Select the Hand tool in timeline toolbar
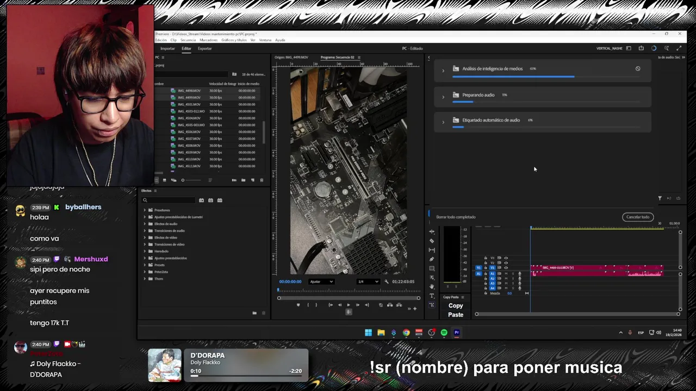Image resolution: width=696 pixels, height=391 pixels. point(432,286)
